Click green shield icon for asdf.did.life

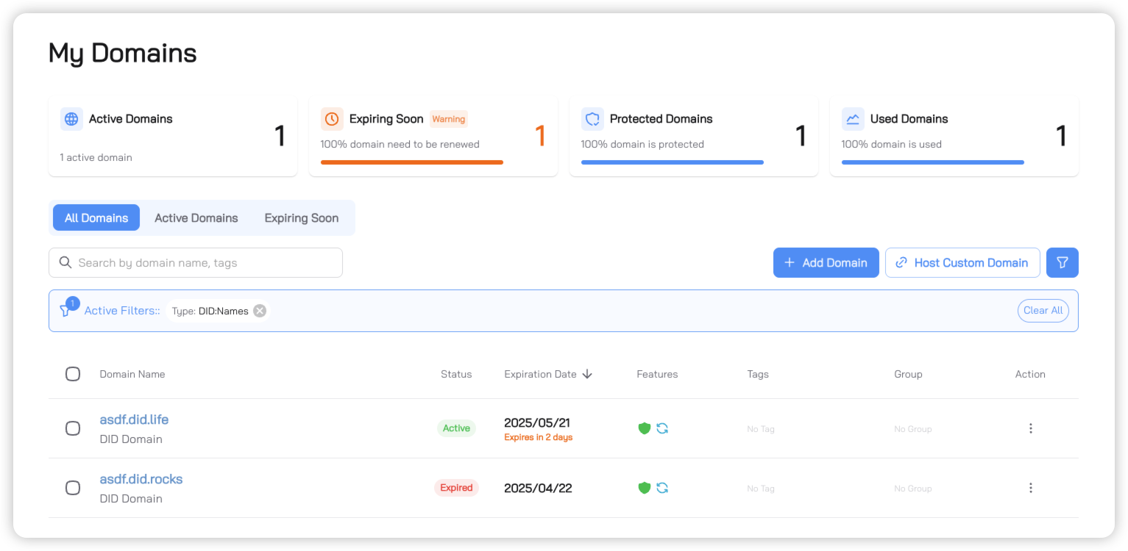pos(644,428)
